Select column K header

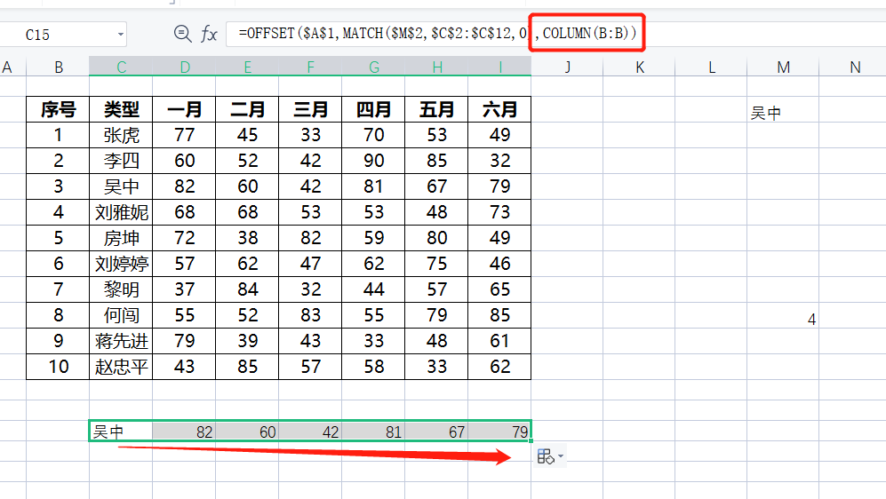(639, 67)
